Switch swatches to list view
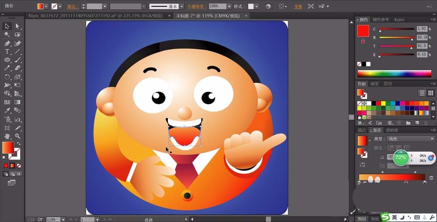The height and width of the screenshot is (222, 437). coord(422,93)
